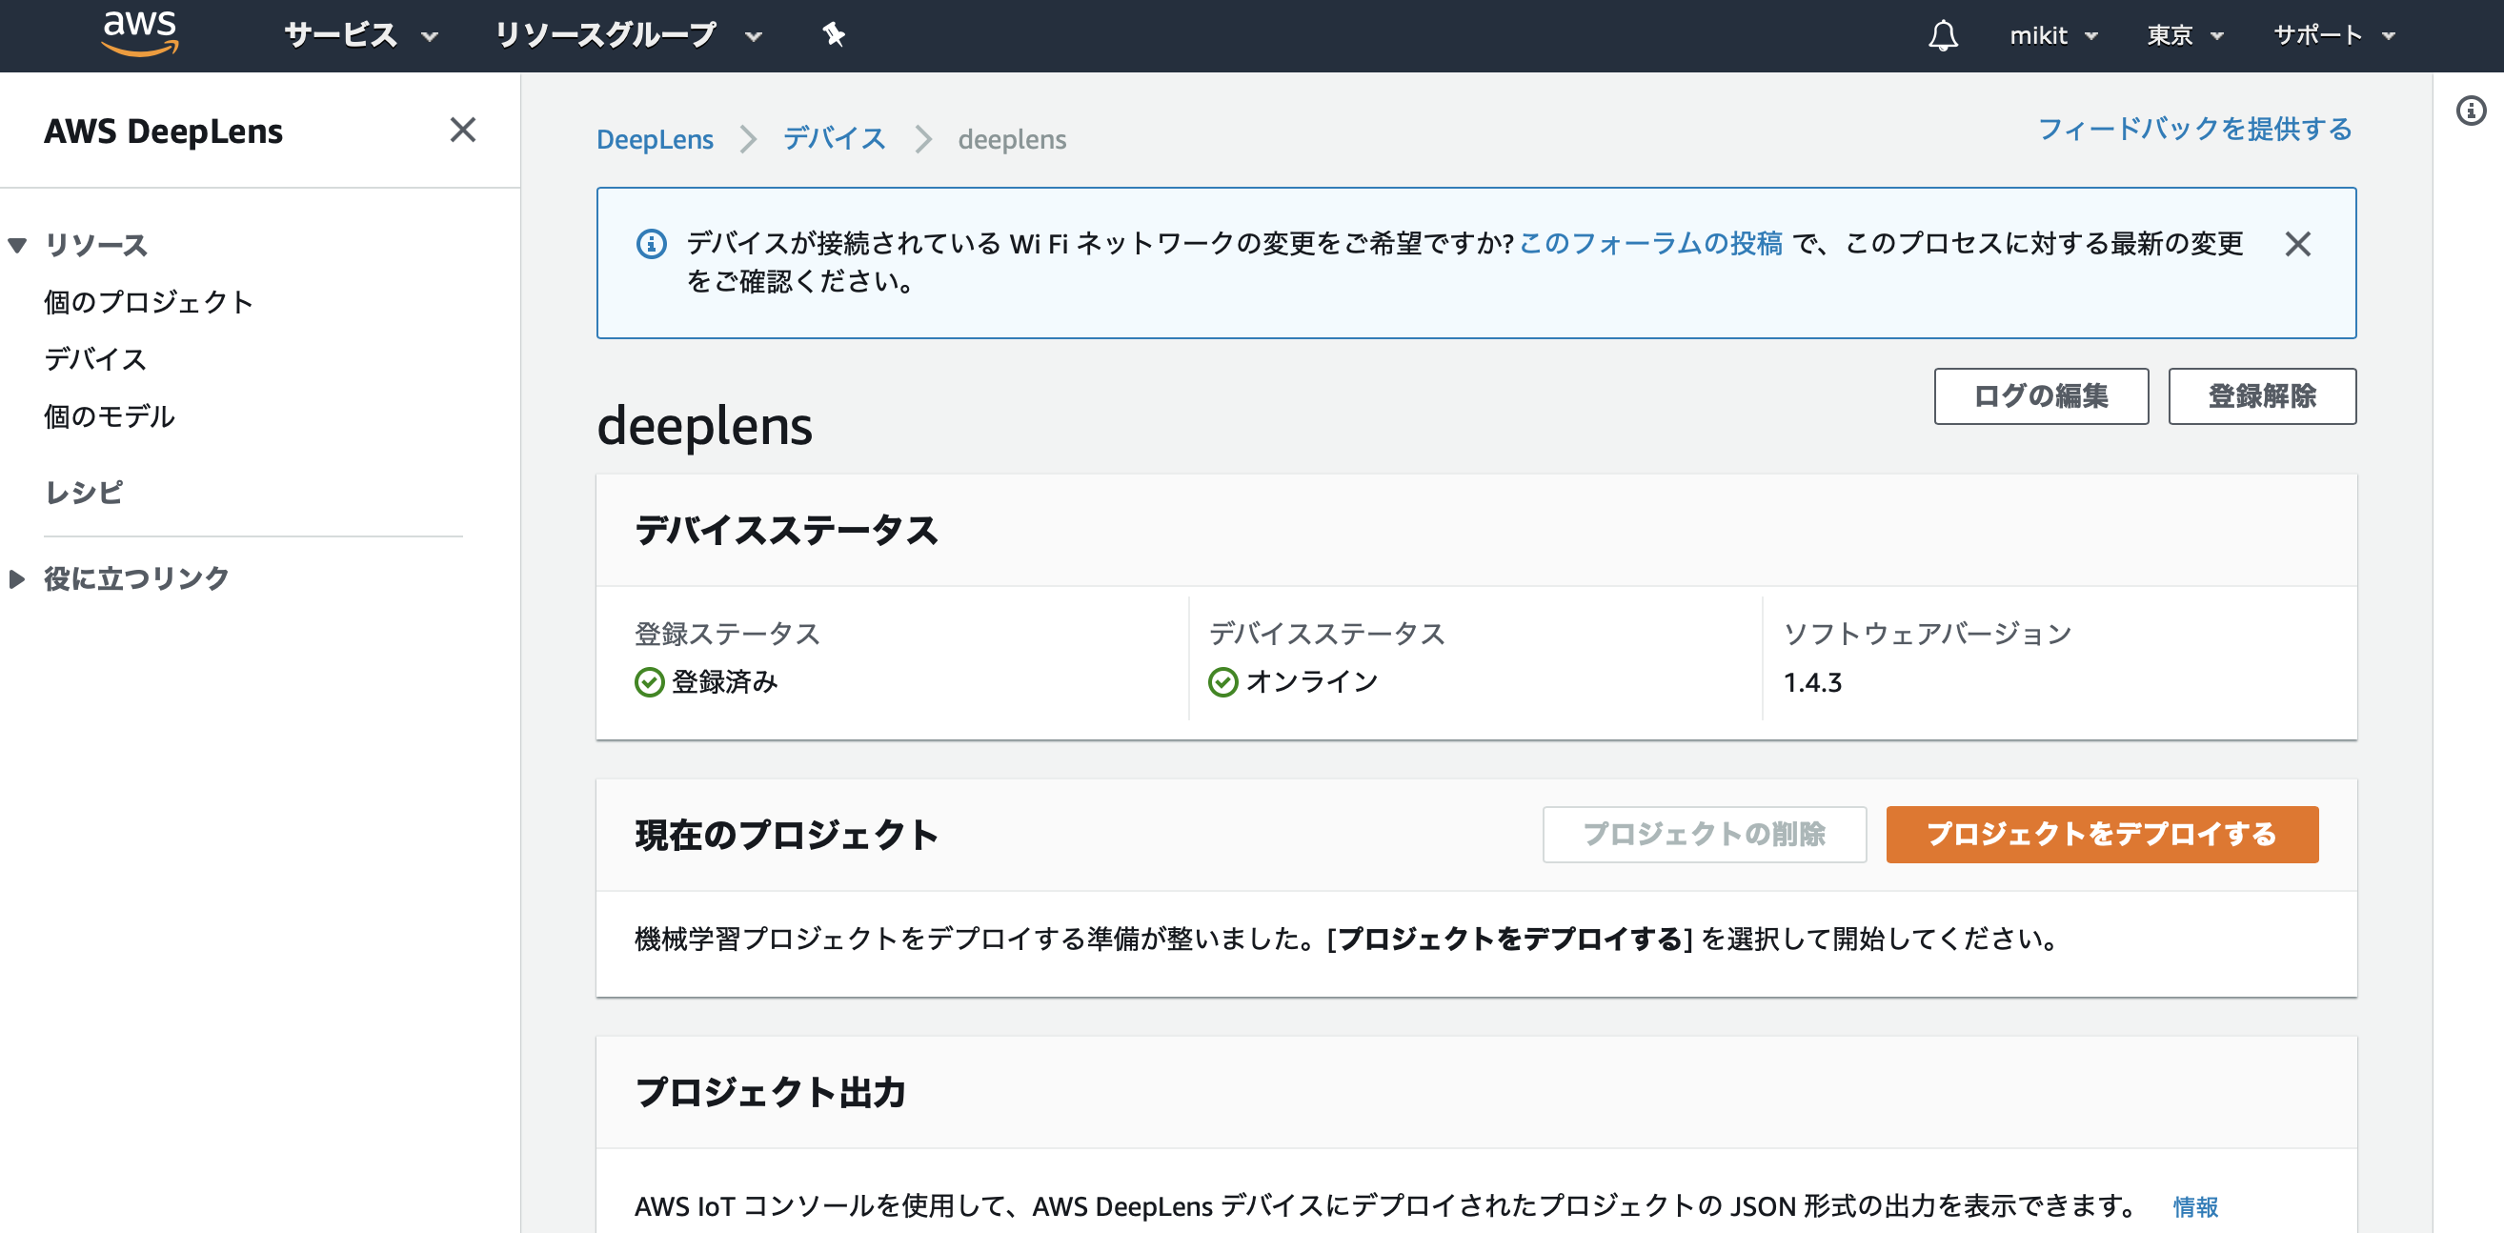This screenshot has width=2504, height=1233.
Task: Click the pin shortcuts icon in the top bar
Action: [833, 36]
